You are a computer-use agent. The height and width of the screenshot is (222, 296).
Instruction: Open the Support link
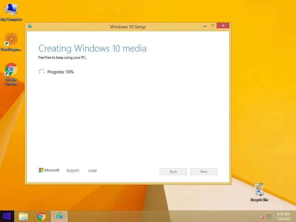tap(73, 170)
